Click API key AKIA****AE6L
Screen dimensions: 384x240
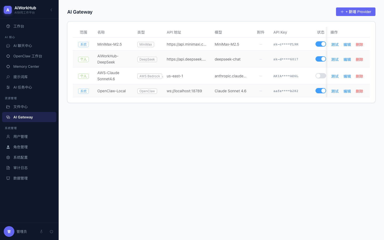tap(286, 76)
